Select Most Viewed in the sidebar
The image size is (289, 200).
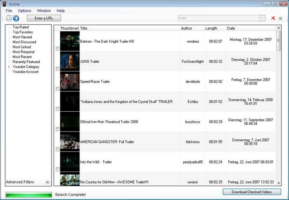(22, 37)
